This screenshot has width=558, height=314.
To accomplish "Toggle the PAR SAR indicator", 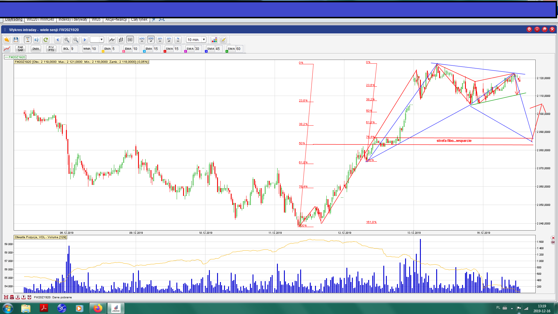I will [20, 49].
